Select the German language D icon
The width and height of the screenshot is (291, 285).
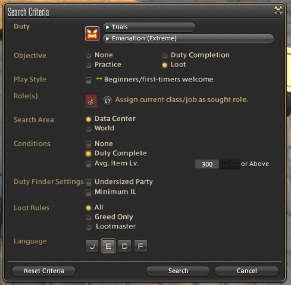pyautogui.click(x=124, y=246)
